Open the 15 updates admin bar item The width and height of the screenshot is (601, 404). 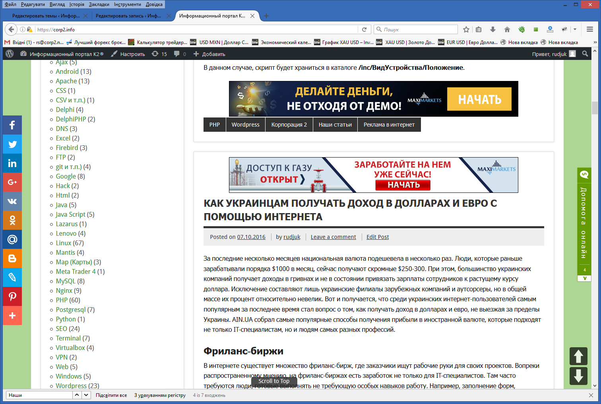click(159, 54)
